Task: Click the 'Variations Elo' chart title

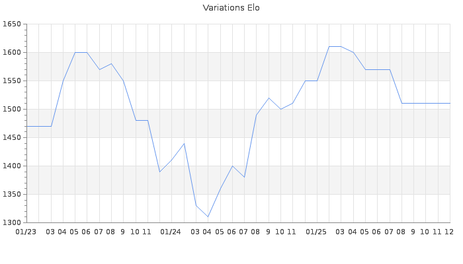Action: tap(231, 8)
